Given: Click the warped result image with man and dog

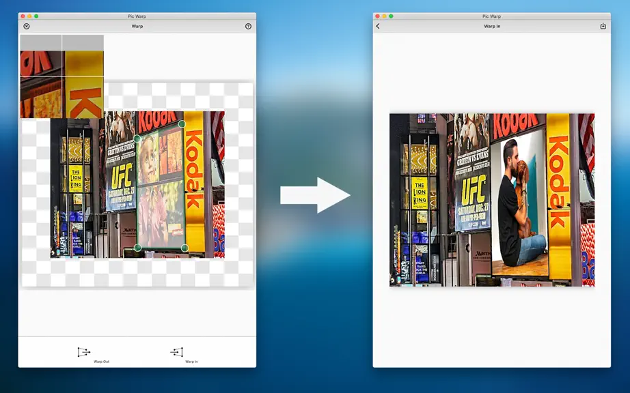Looking at the screenshot, I should coord(492,200).
